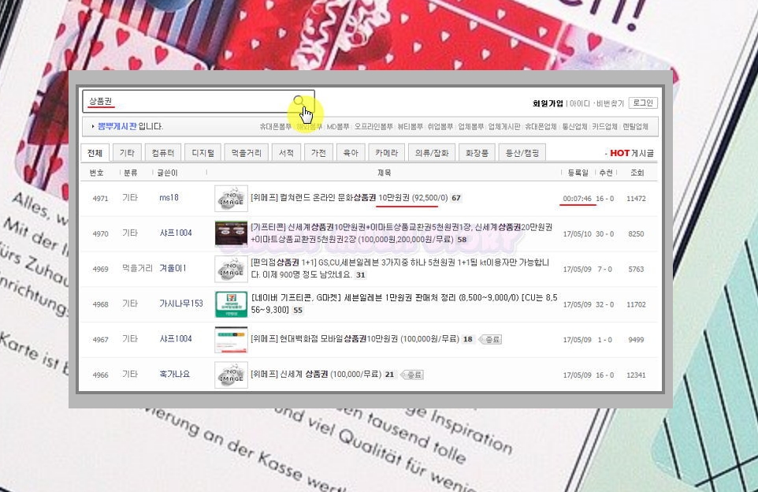Click author 샤프1004 on post 4970
Screen dimensions: 758x492
tap(176, 233)
